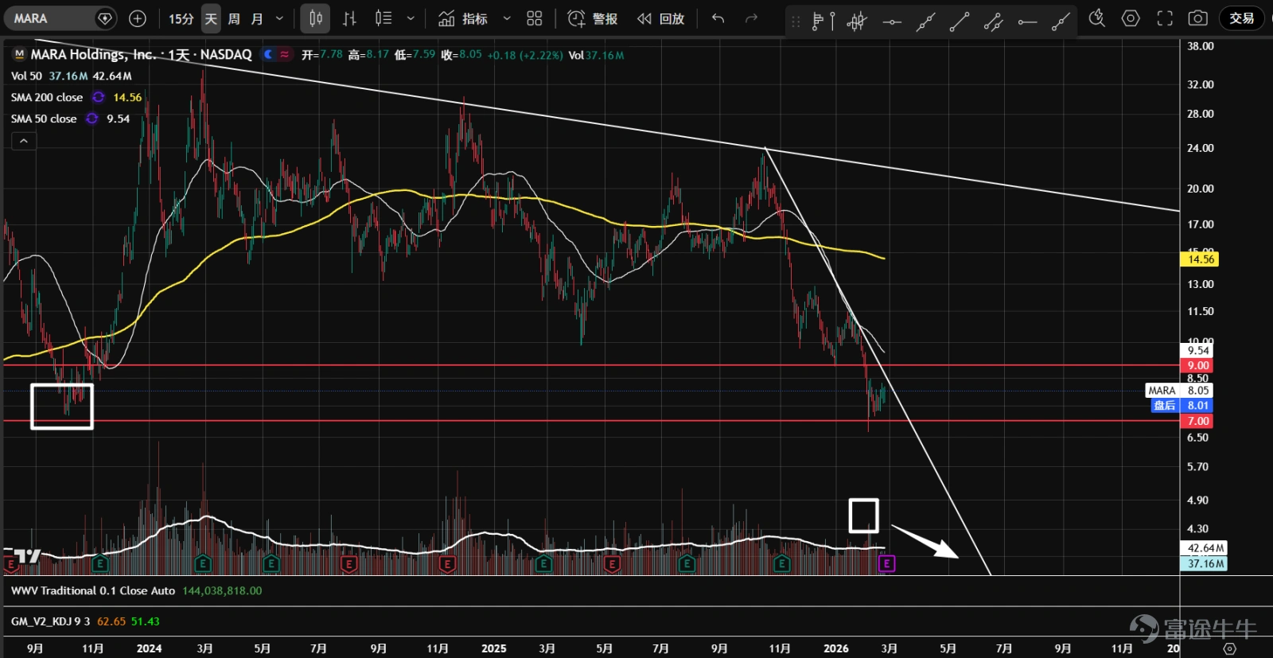The height and width of the screenshot is (658, 1273).
Task: Click the MARA 8.05 last price label
Action: click(1178, 391)
